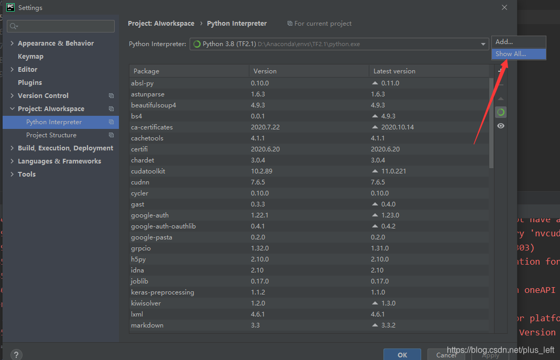This screenshot has height=360, width=560.
Task: Open the Plugins settings page
Action: (30, 82)
